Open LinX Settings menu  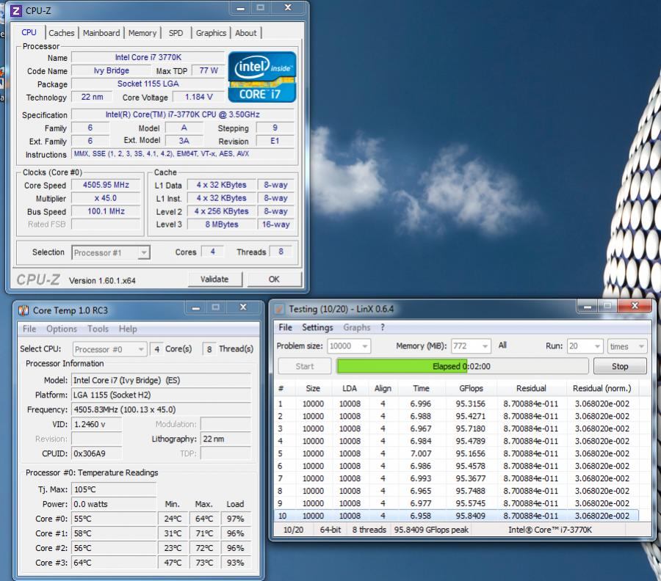pos(317,327)
